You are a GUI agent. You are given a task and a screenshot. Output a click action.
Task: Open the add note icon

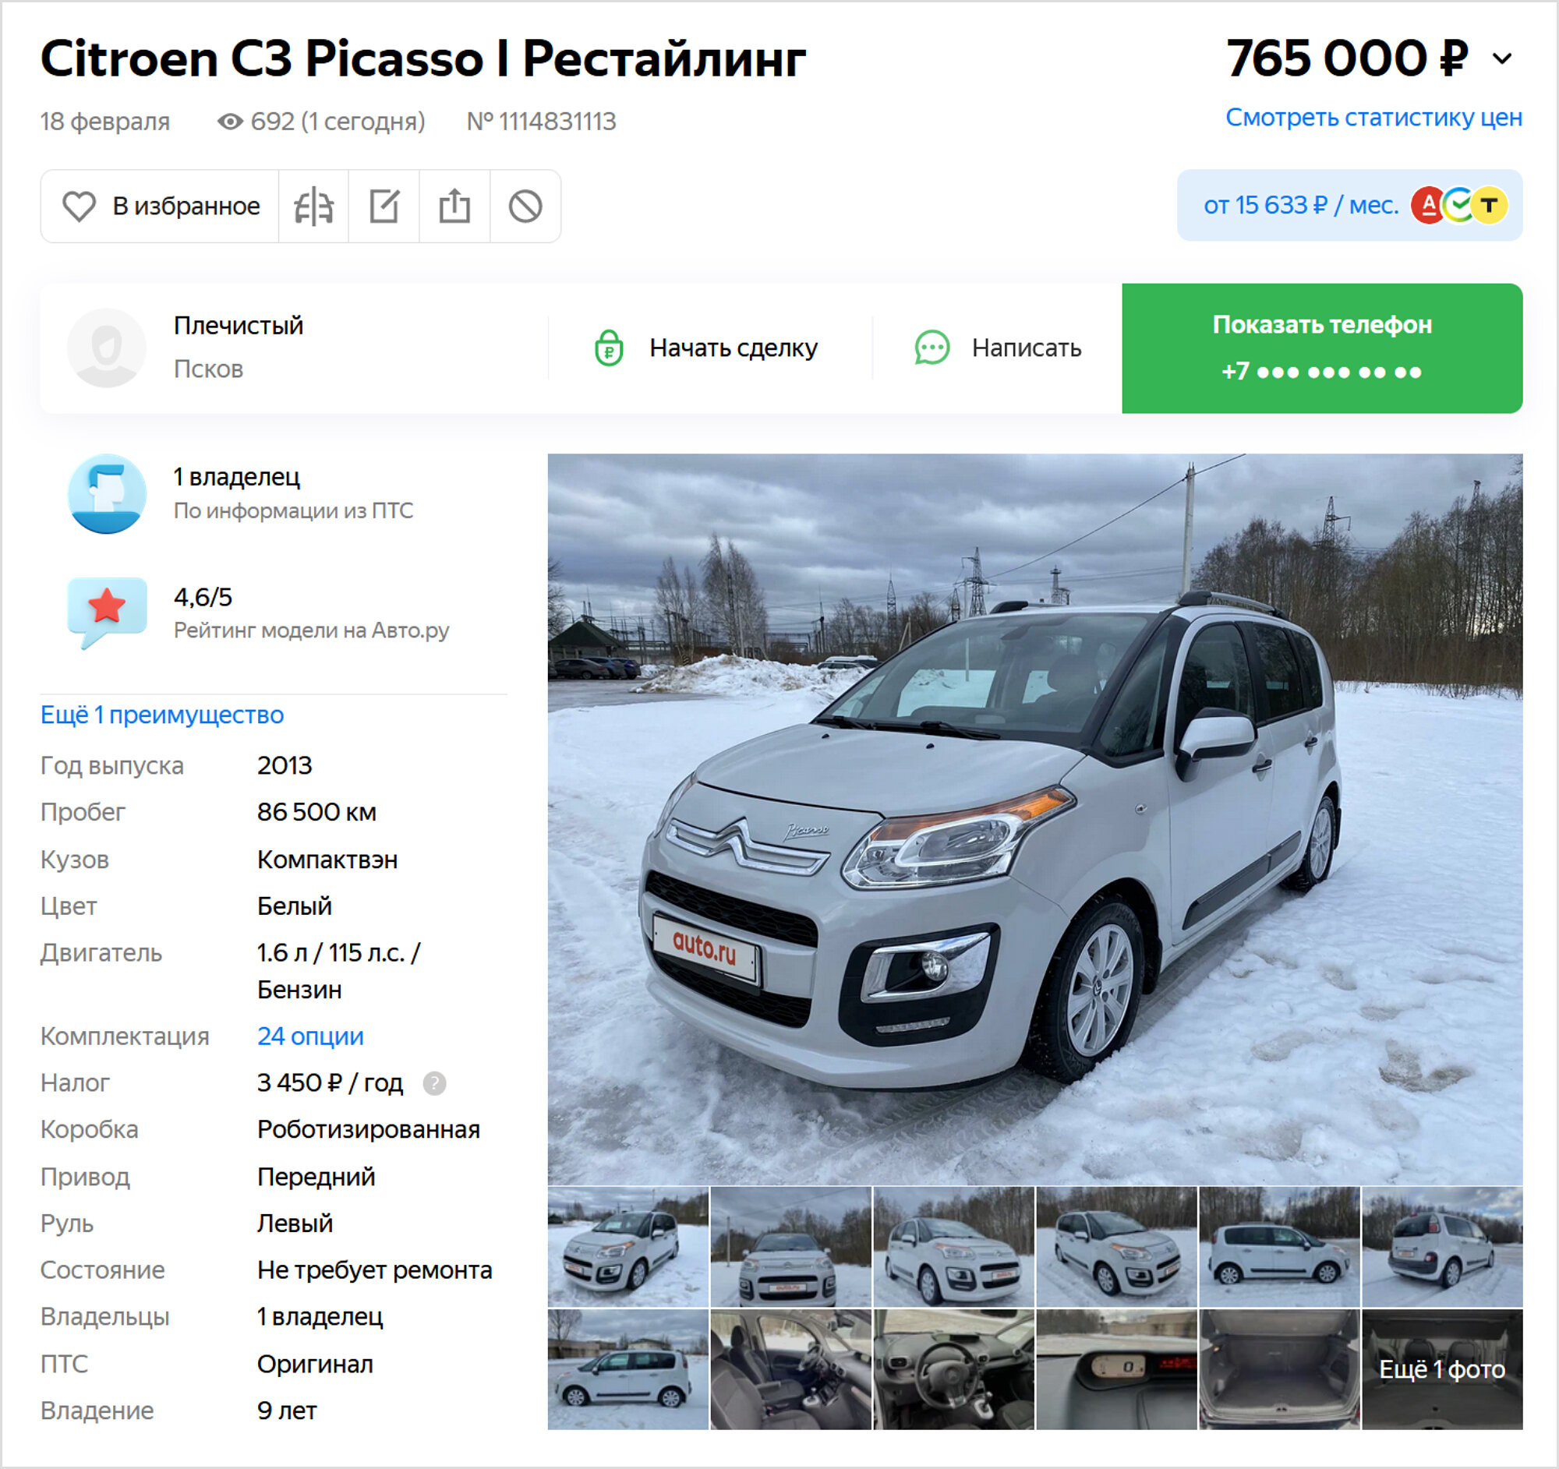click(x=384, y=207)
